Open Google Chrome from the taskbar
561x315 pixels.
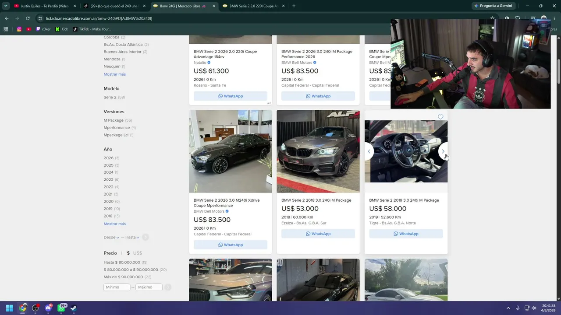[22, 308]
